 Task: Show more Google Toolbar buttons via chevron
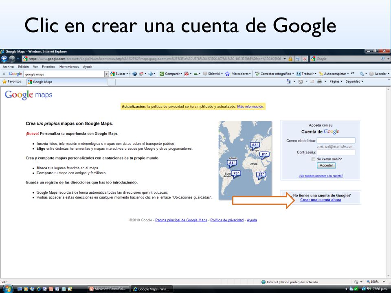click(352, 73)
